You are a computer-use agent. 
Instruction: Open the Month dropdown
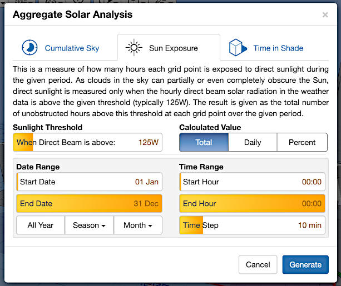[138, 225]
